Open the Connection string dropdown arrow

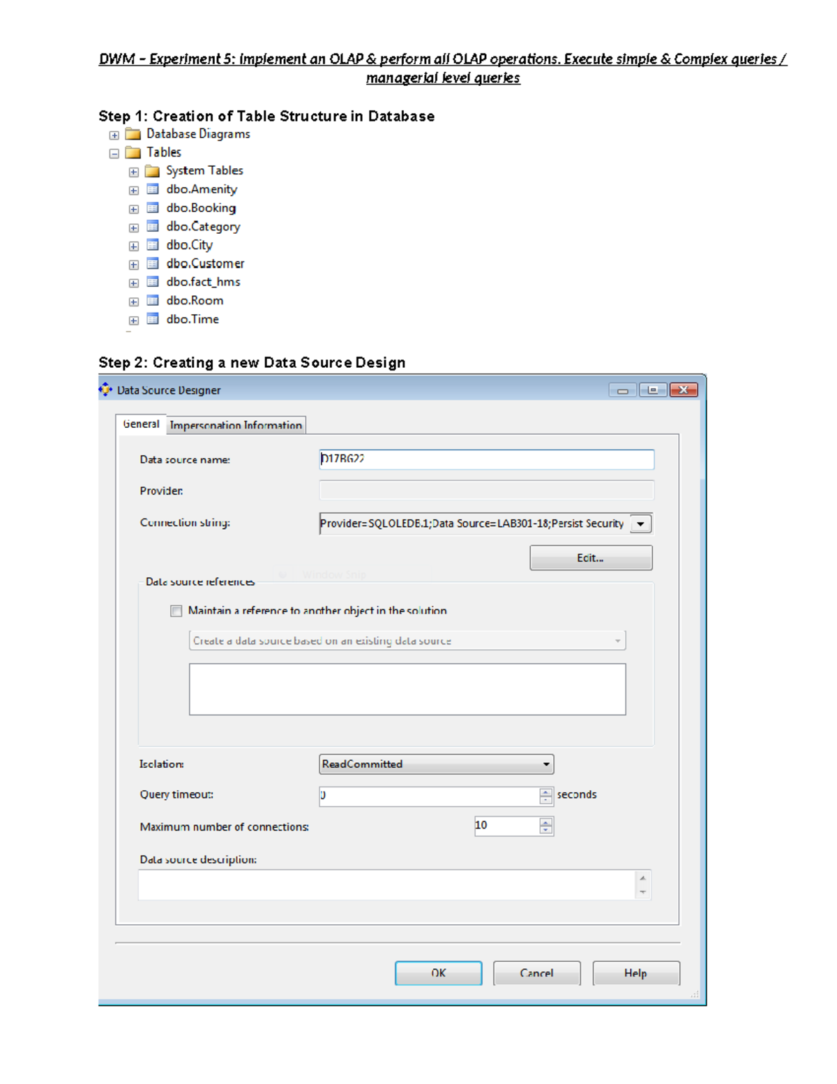639,523
